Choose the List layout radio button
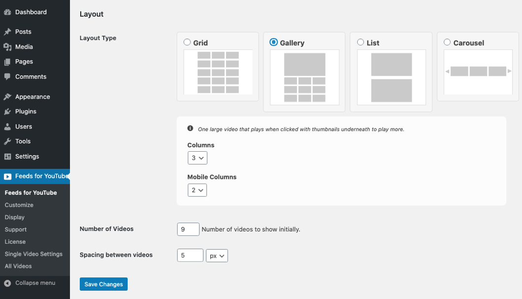This screenshot has height=299, width=522. tap(360, 42)
